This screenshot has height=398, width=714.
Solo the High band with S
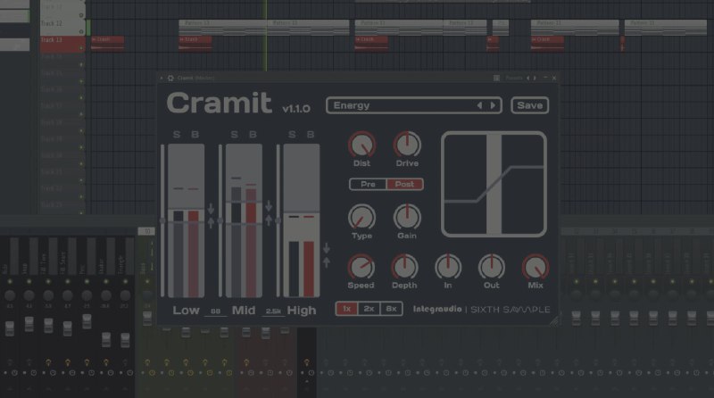click(x=292, y=135)
